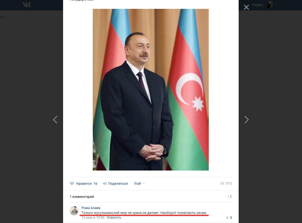Click the photo of man with flags
Viewport: 302px width, 223px height.
151,89
